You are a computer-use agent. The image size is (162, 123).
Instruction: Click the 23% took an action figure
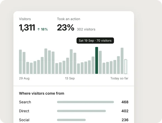66,27
